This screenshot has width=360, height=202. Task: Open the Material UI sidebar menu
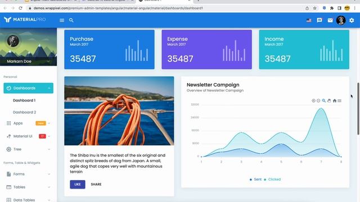coord(29,136)
